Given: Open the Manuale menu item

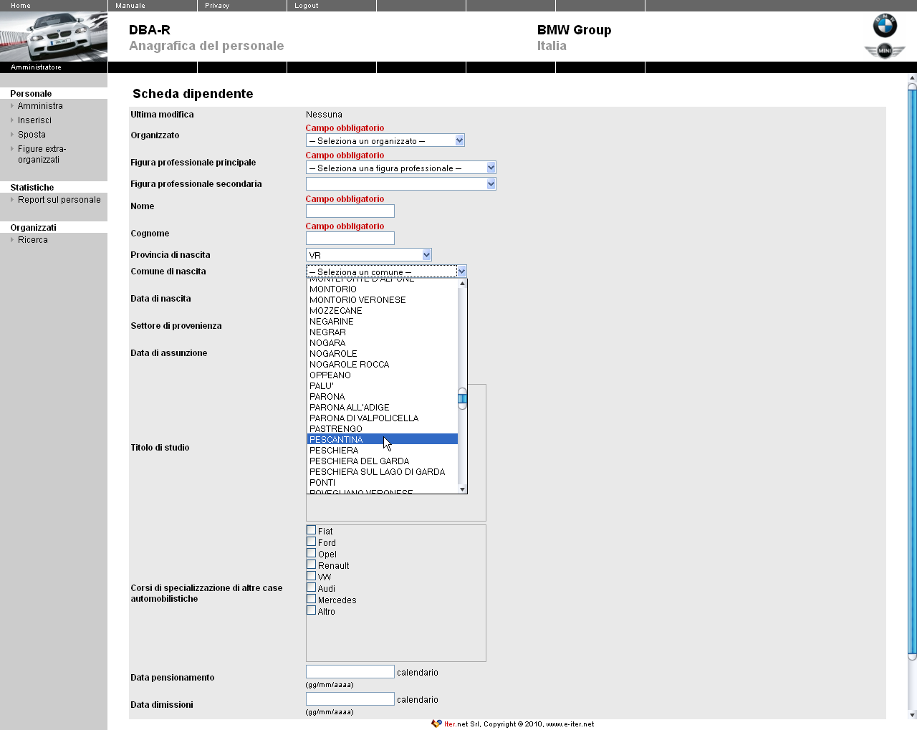Looking at the screenshot, I should pos(130,6).
